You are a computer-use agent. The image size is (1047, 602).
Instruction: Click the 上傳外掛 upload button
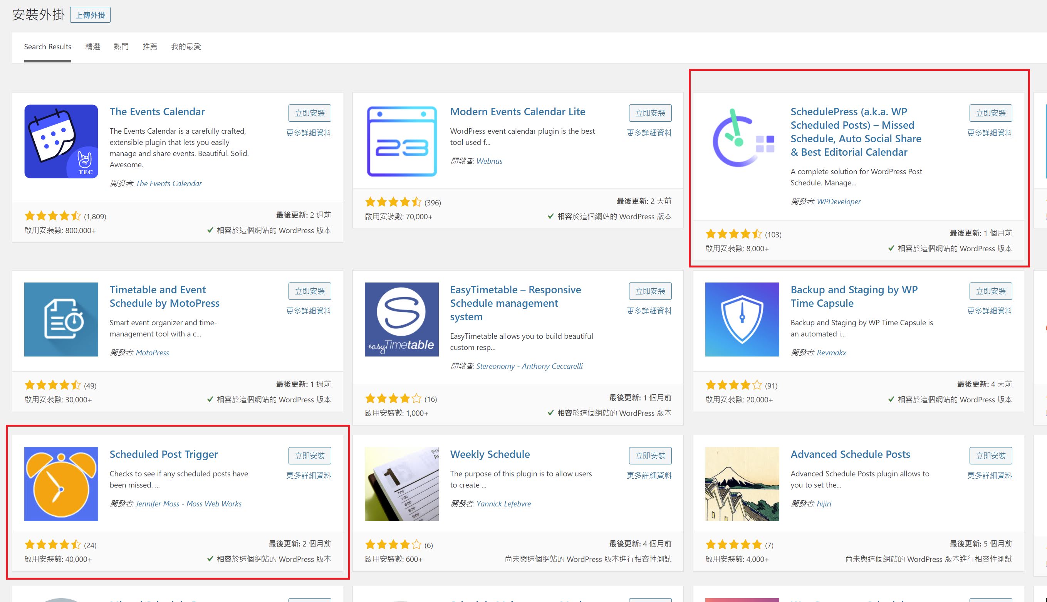click(90, 15)
